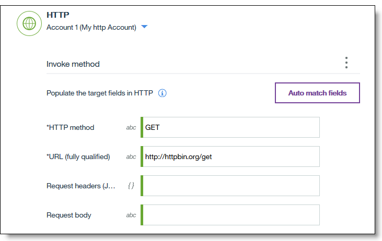Click the Populate the target fields text
The height and width of the screenshot is (241, 382).
click(x=99, y=93)
